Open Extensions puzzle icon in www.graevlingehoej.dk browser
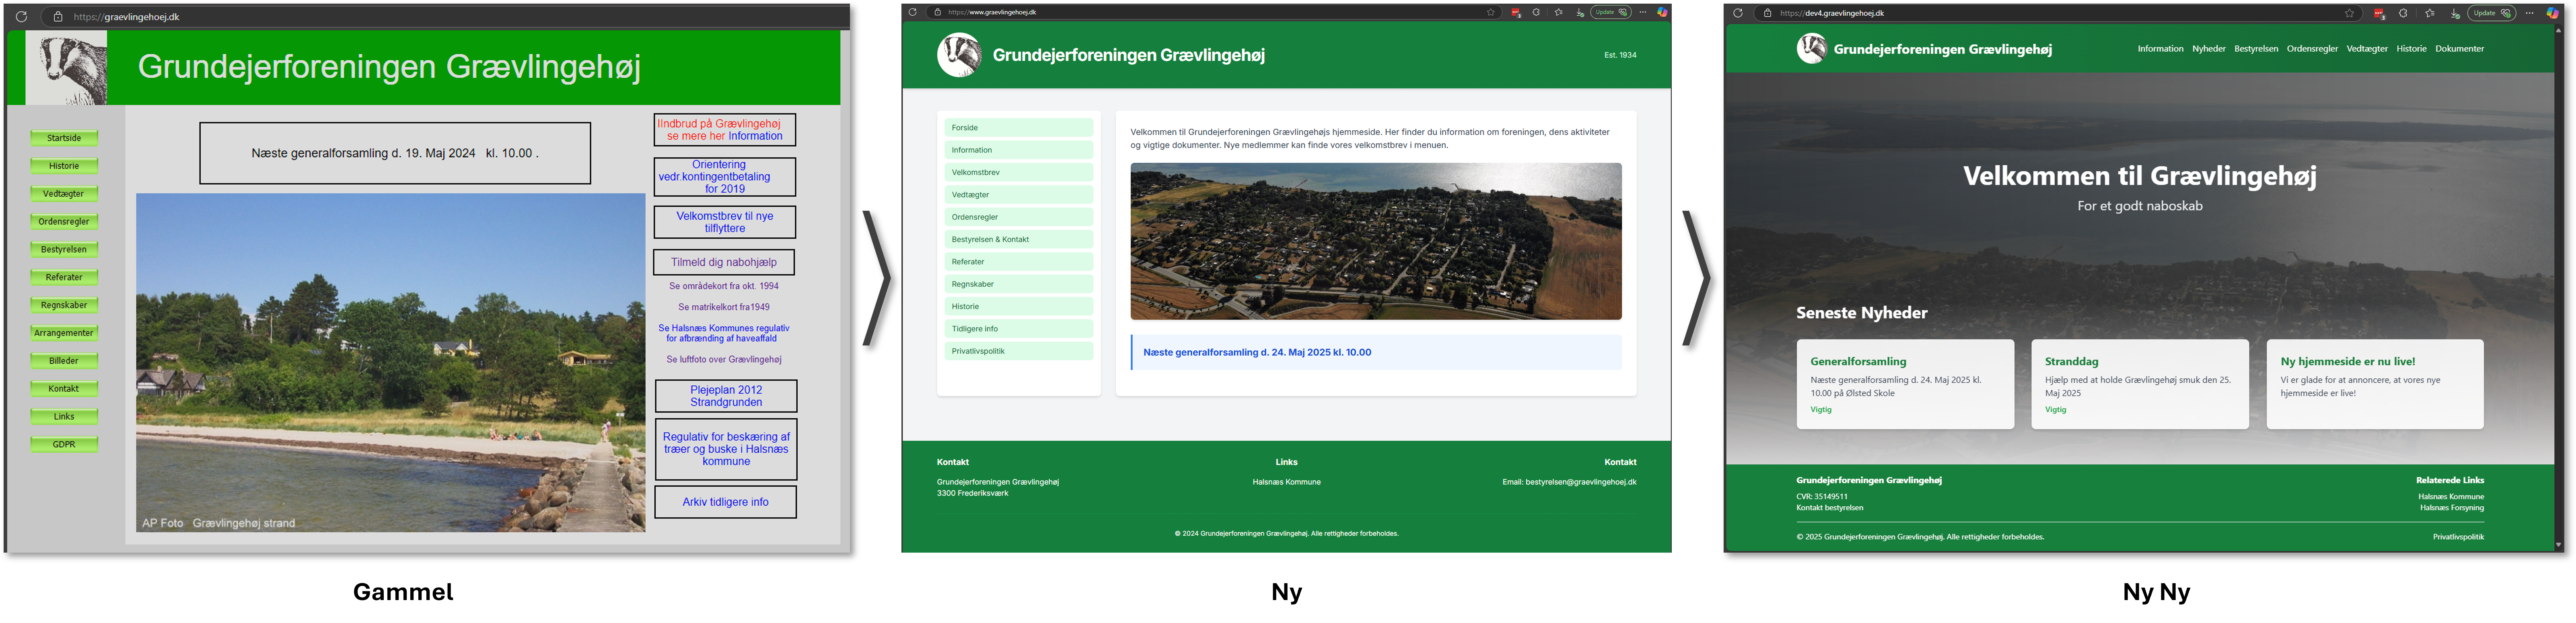Screen dimensions: 2576x623 point(1536,12)
